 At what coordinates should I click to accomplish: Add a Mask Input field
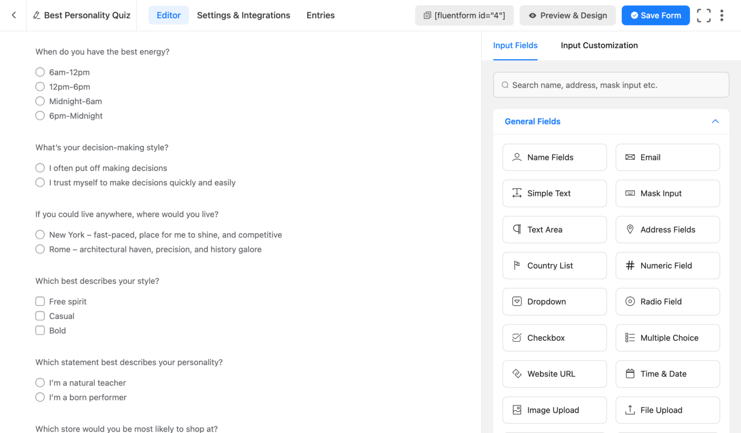click(667, 193)
